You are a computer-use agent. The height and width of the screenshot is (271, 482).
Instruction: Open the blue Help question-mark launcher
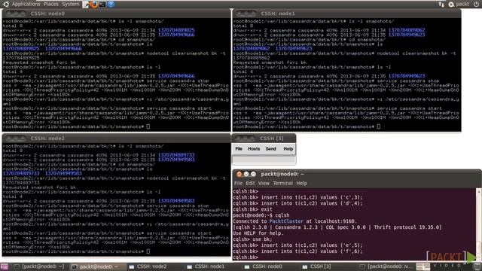111,5
